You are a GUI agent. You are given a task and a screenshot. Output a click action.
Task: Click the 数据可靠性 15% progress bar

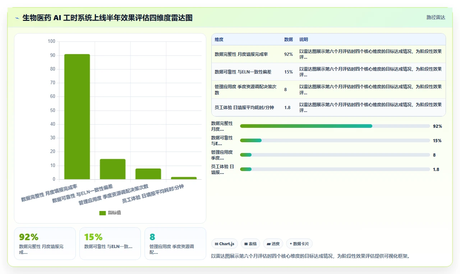pos(335,140)
